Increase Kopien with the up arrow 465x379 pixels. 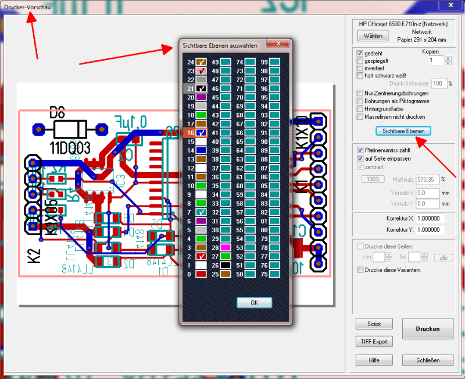click(448, 58)
